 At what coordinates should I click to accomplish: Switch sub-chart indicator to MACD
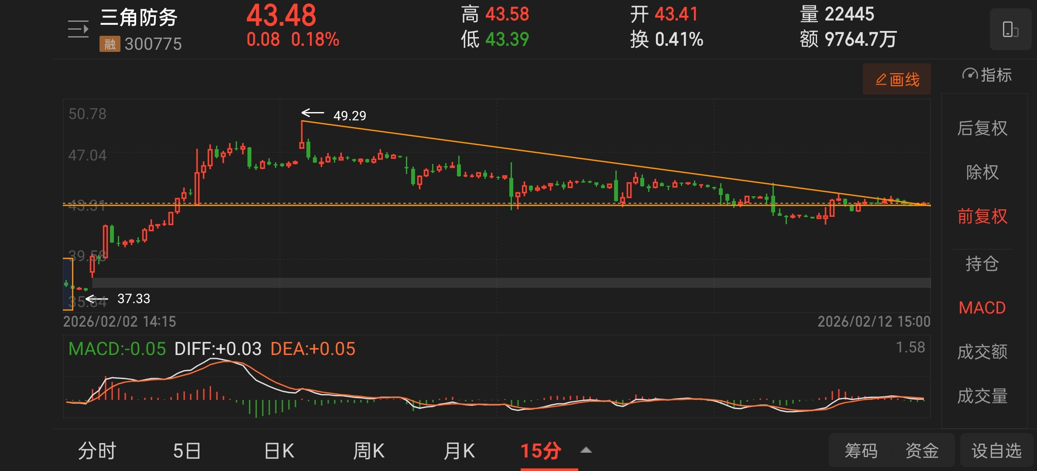pyautogui.click(x=982, y=308)
